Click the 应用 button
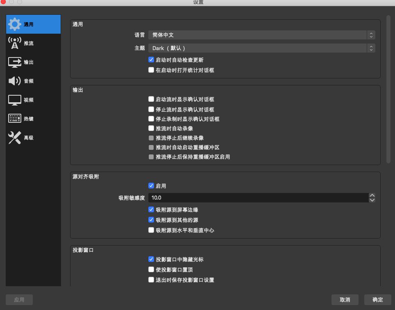This screenshot has width=395, height=310. (x=19, y=300)
